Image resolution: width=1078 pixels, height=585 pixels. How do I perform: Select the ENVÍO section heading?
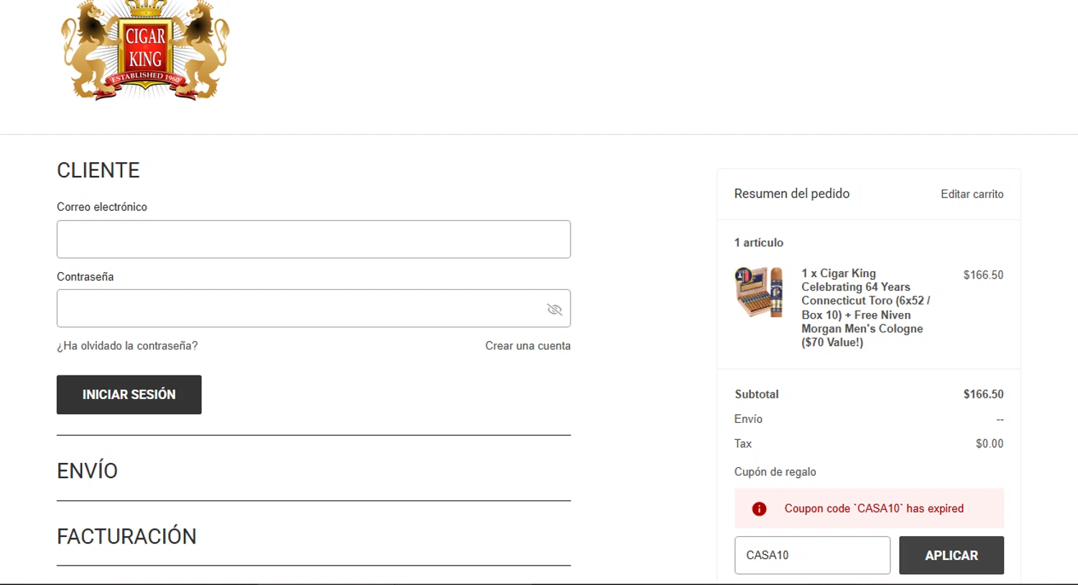87,471
